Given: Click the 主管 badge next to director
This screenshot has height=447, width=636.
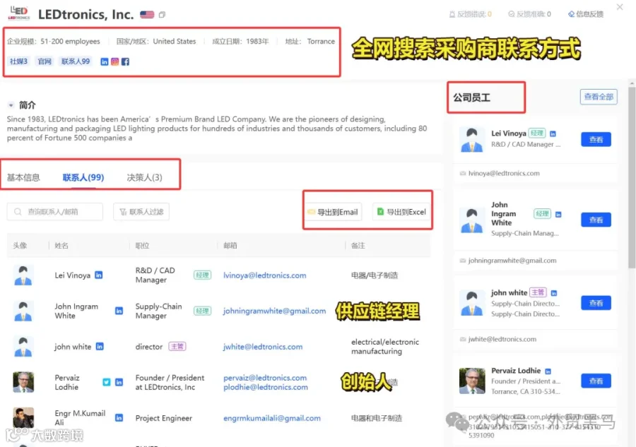Looking at the screenshot, I should coord(177,347).
